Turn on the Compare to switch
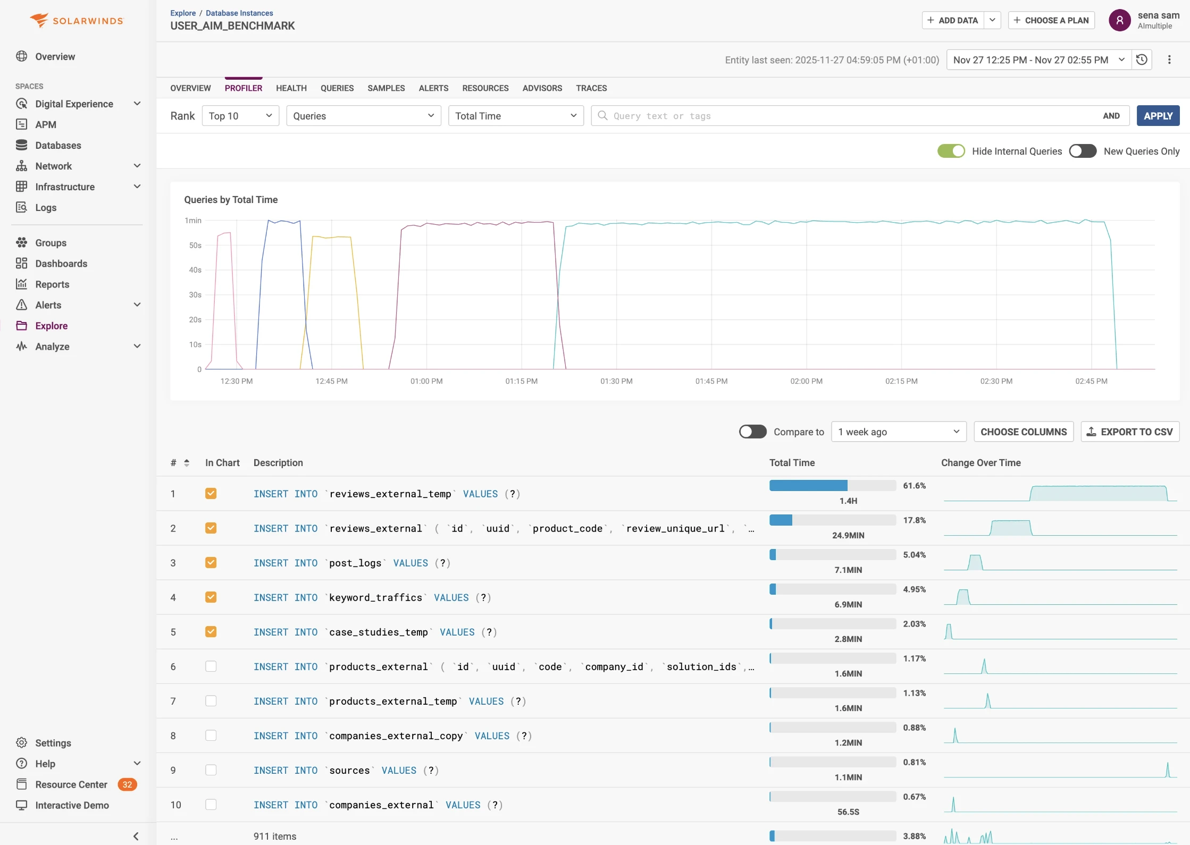The image size is (1190, 845). (x=752, y=432)
